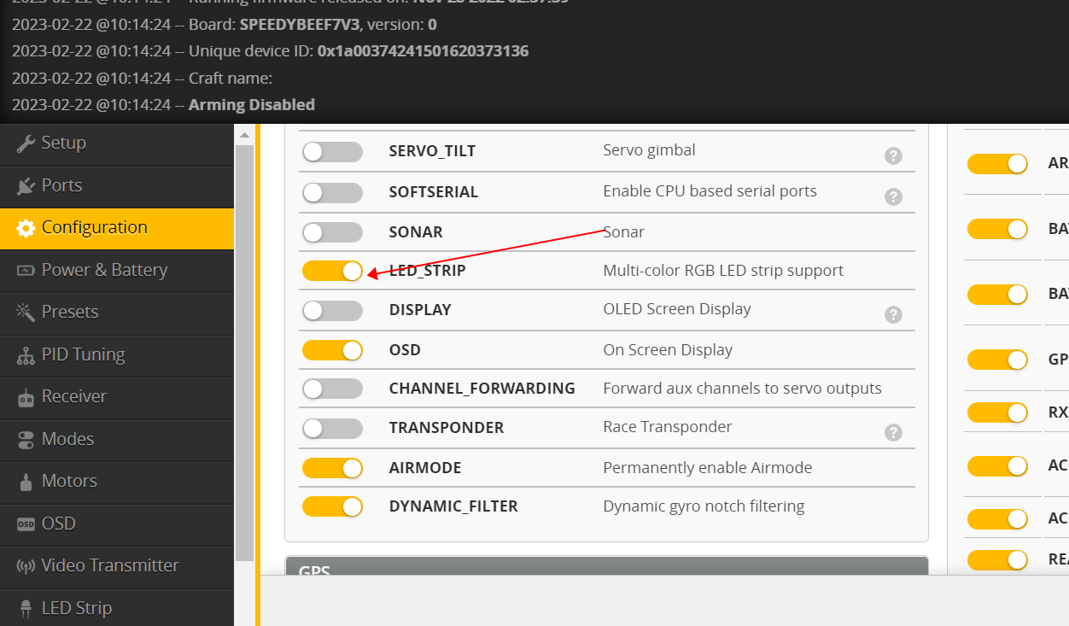Open Power & Battery via battery icon

26,270
